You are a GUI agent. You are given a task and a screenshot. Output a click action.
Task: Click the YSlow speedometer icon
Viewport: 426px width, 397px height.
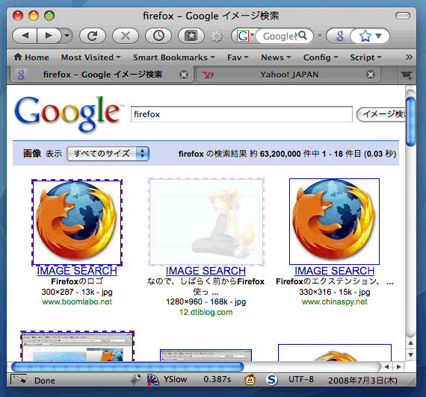point(153,379)
